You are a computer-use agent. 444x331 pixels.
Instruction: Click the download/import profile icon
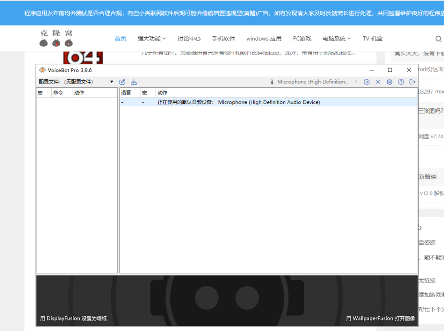(134, 82)
